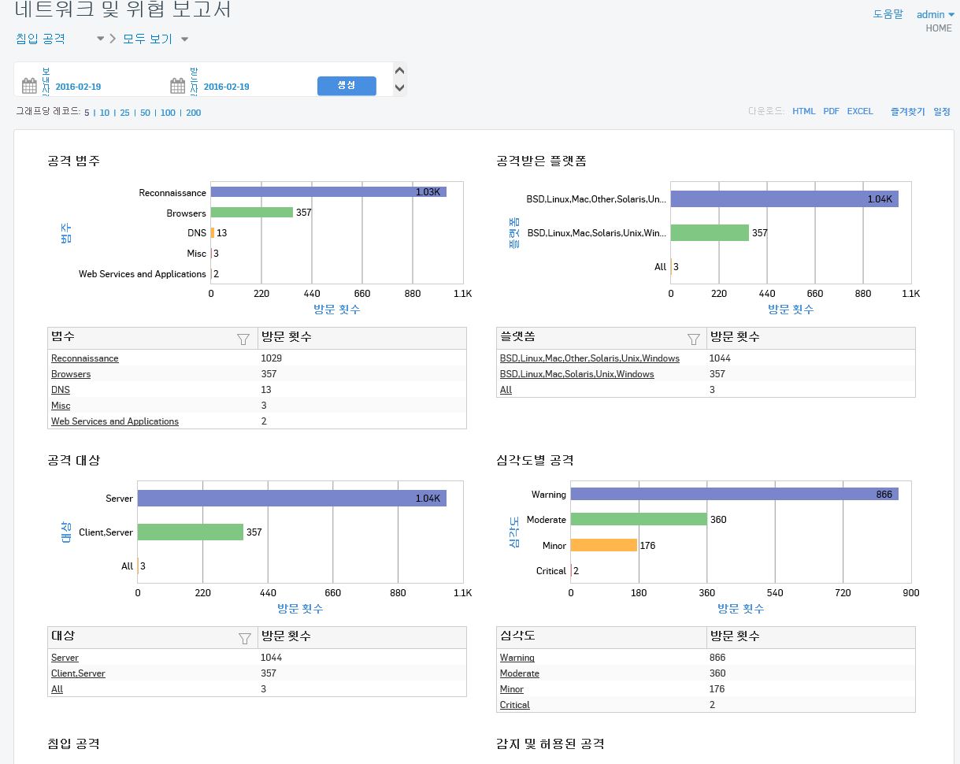Viewport: 960px width, 764px height.
Task: Download report as EXCEL
Action: point(860,112)
